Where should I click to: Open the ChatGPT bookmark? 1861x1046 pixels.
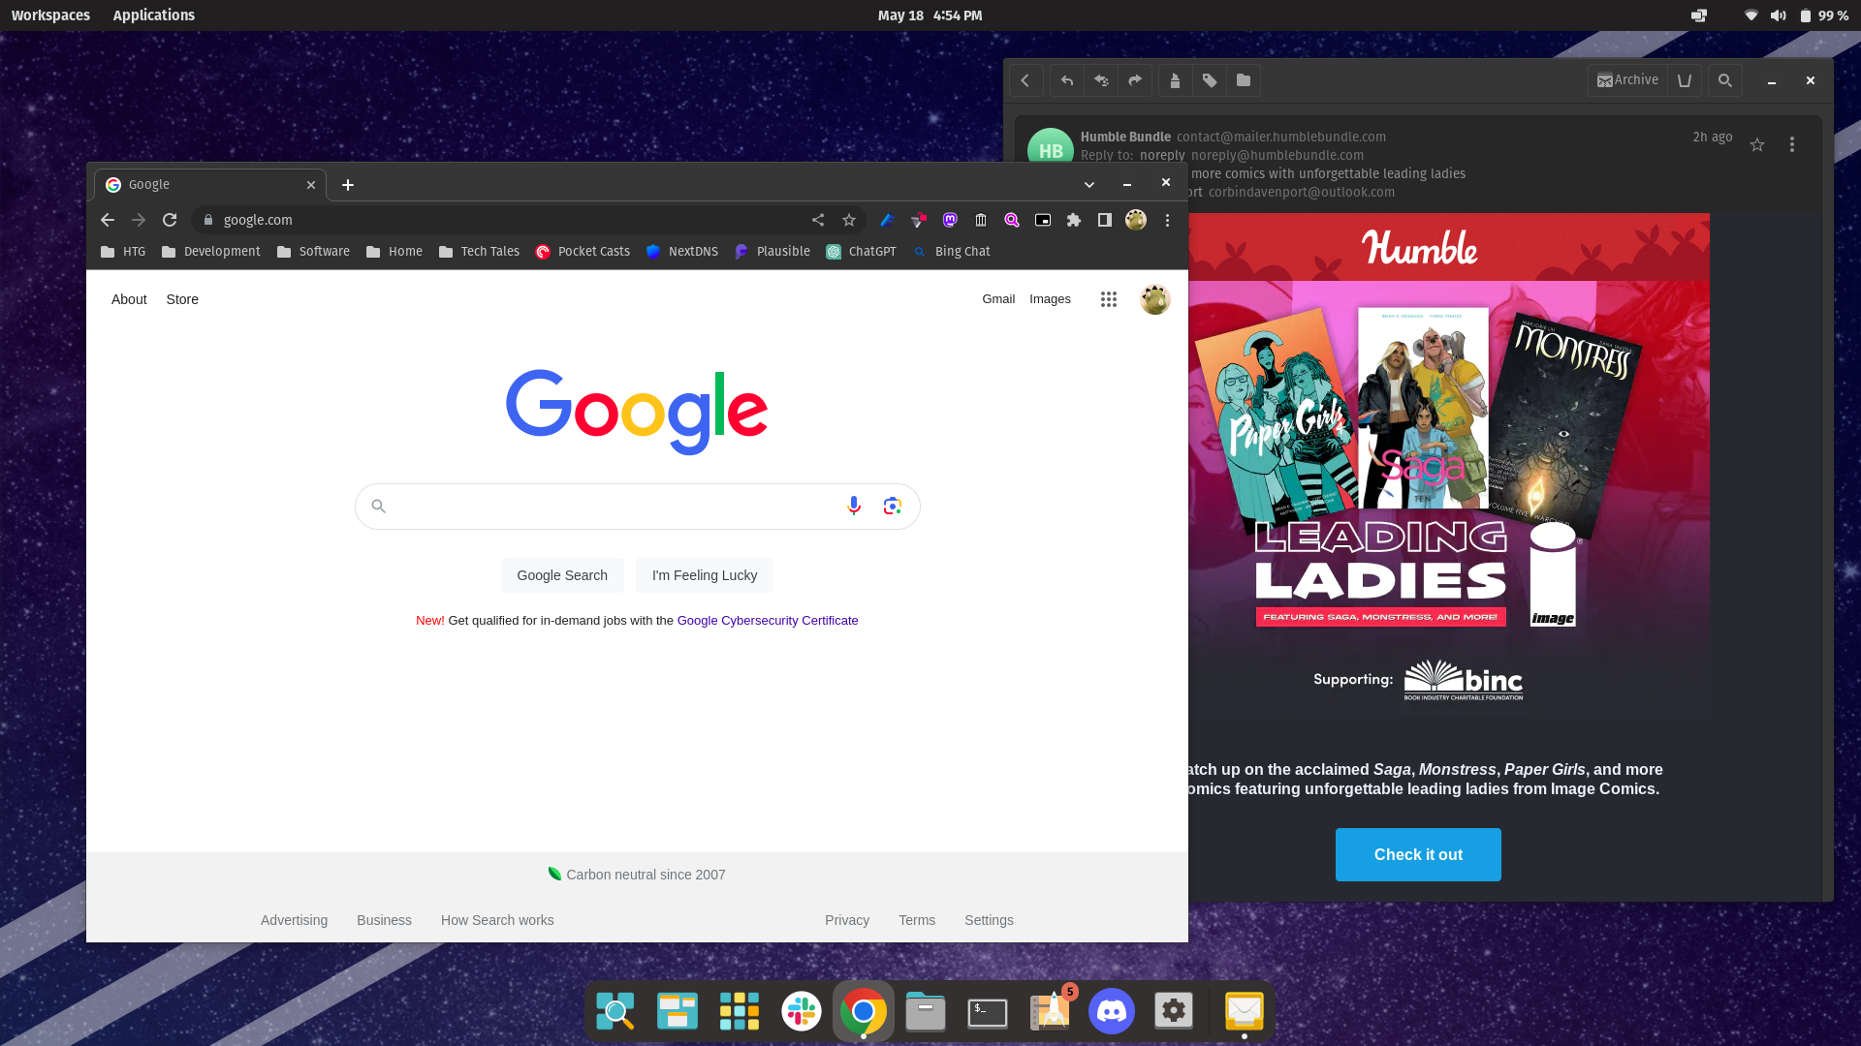pos(861,252)
